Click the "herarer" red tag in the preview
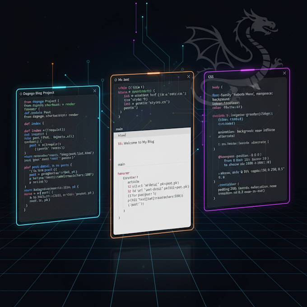 [124, 173]
